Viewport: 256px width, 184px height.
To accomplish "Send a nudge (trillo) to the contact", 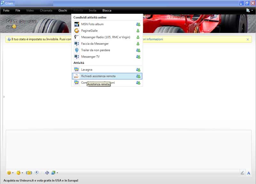I will point(29,173).
